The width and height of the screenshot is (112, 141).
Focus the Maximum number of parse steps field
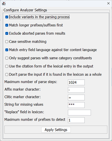(76, 82)
